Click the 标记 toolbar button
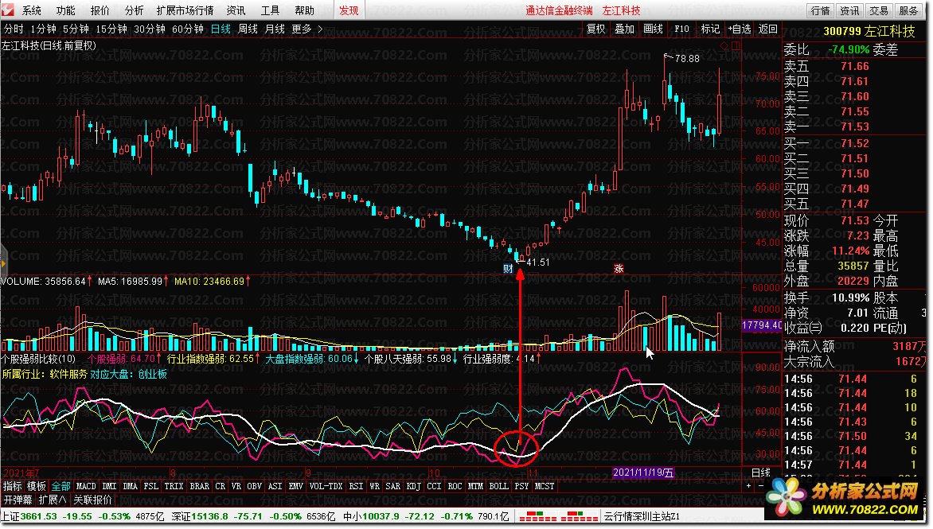 point(710,29)
